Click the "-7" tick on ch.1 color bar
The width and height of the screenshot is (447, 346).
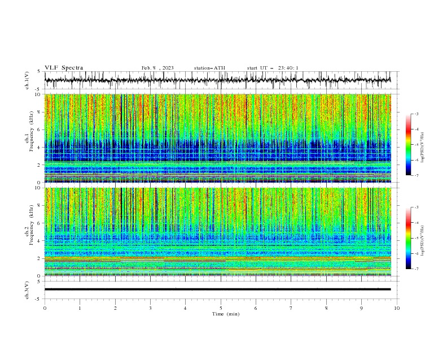(417, 175)
